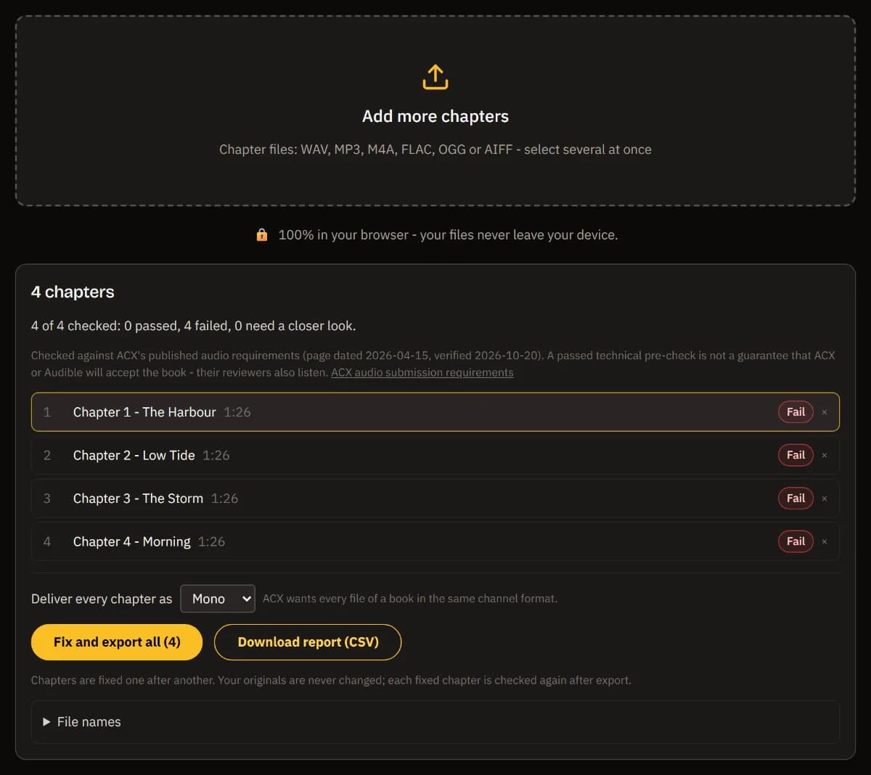Select the Chapter 1 - The Harbour row

[435, 412]
